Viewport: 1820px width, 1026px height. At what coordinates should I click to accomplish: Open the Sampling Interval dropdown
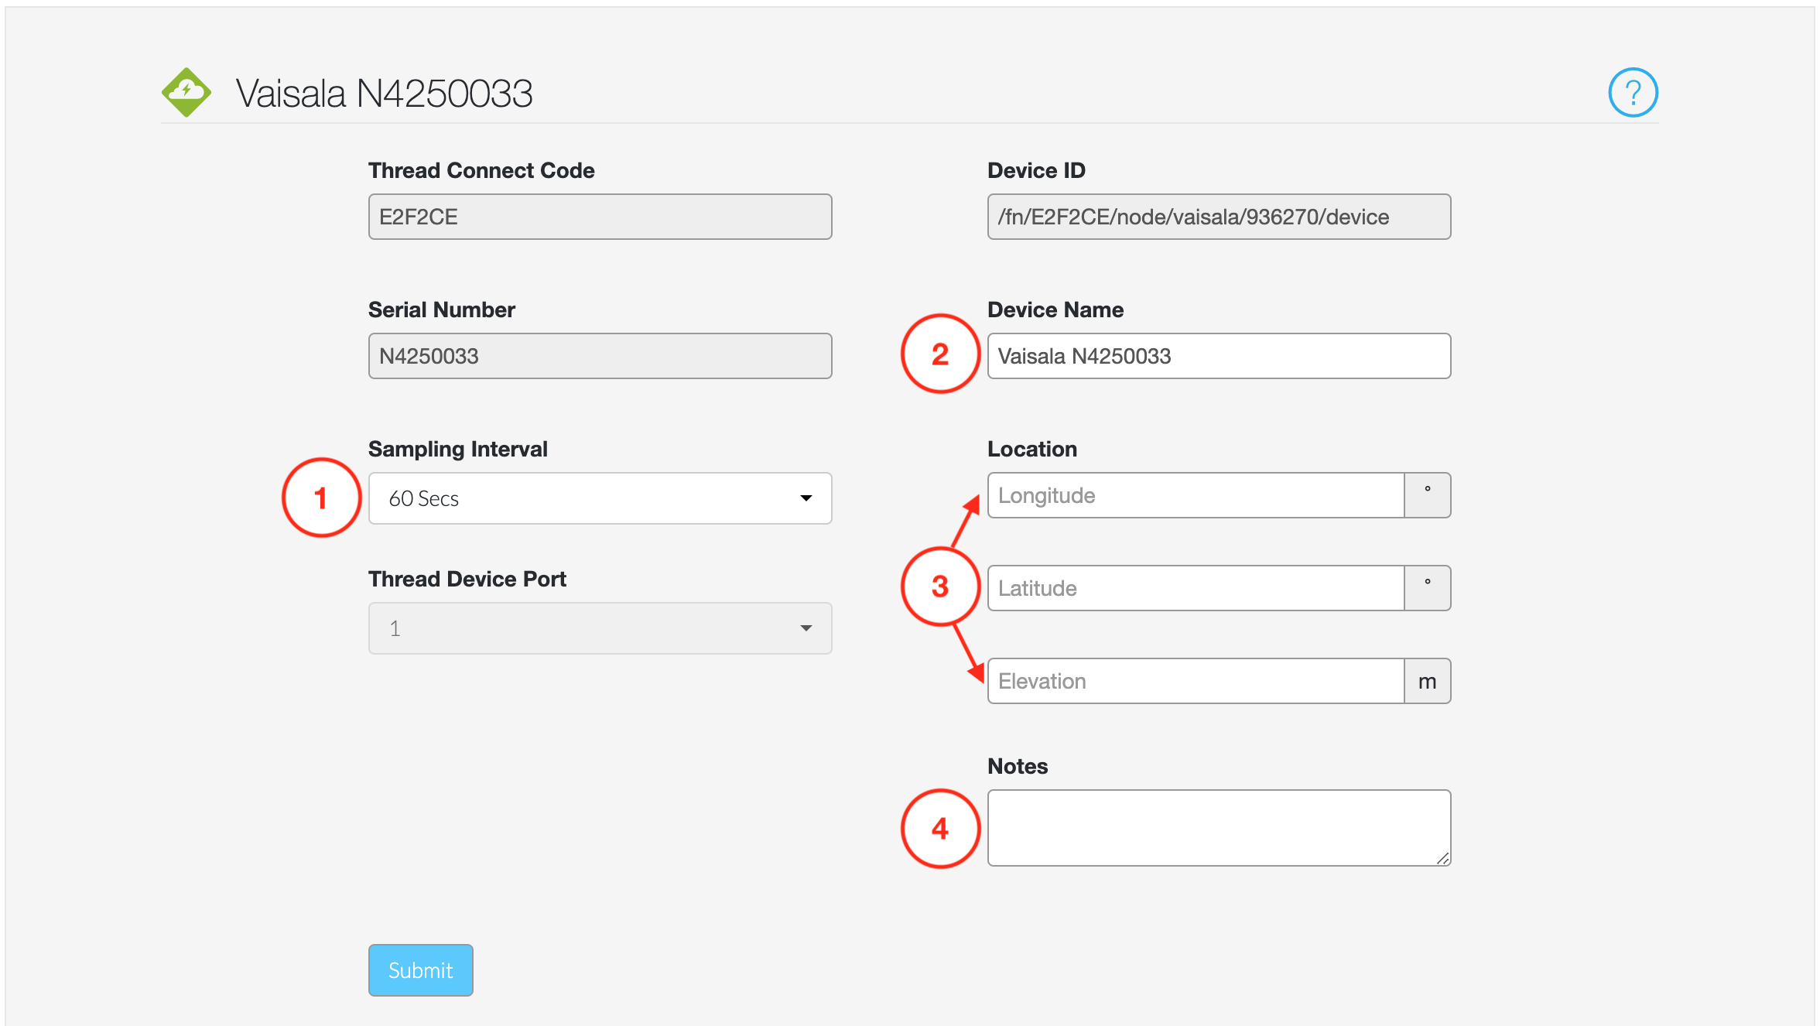(600, 498)
